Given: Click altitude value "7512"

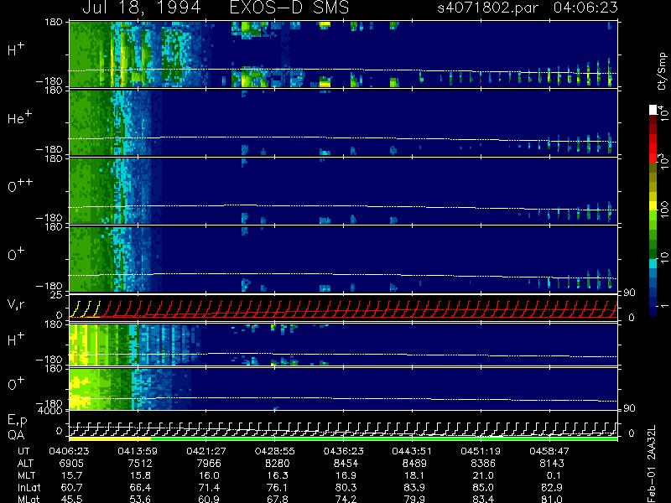Looking at the screenshot, I should point(140,464).
